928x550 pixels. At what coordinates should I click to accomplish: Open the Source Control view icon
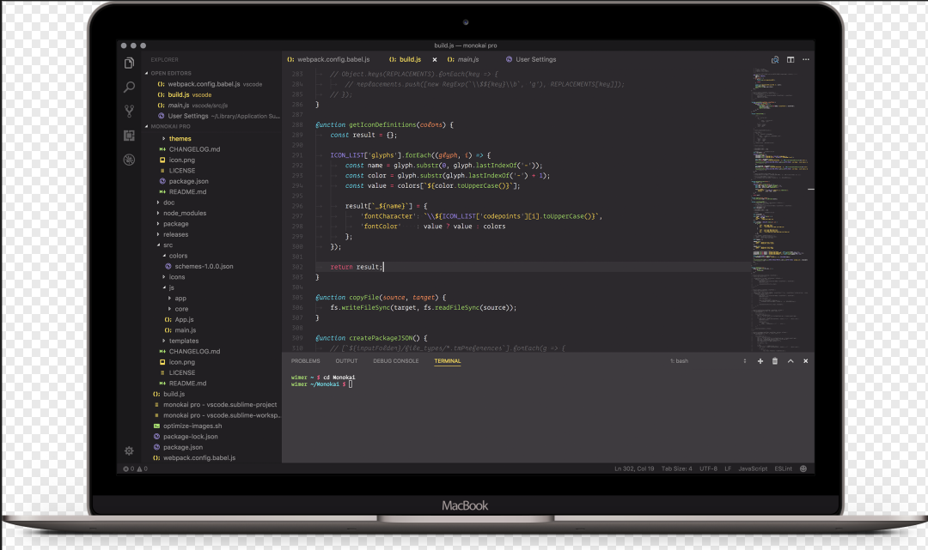pos(129,111)
